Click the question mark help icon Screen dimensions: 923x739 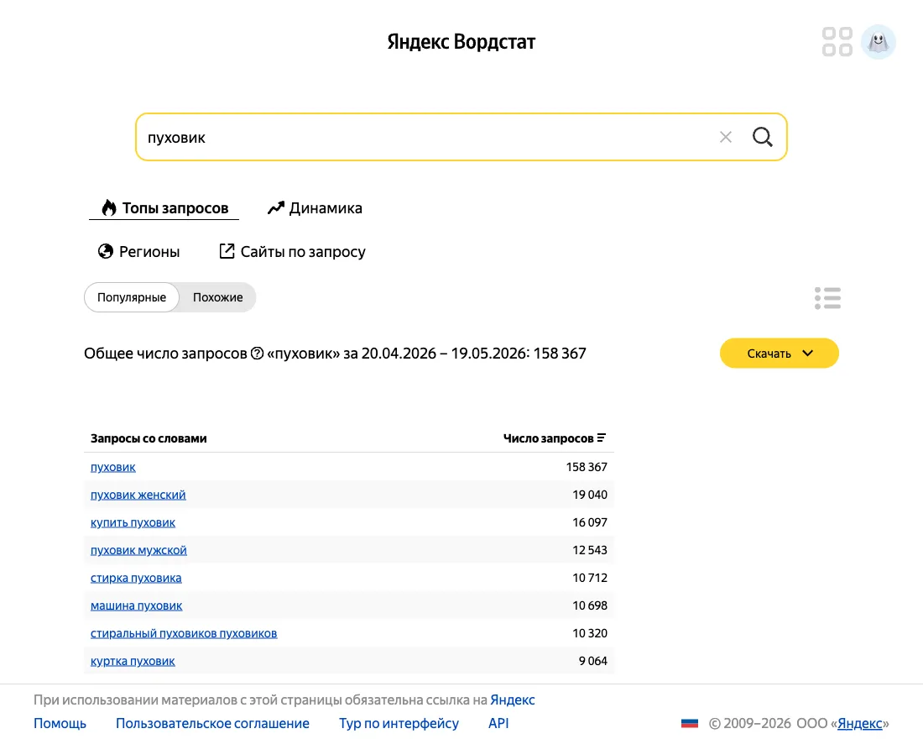tap(257, 353)
